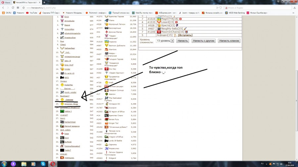Click the Lords Of Battle clan icon
Viewport: 298px width, 167px height.
[106, 141]
